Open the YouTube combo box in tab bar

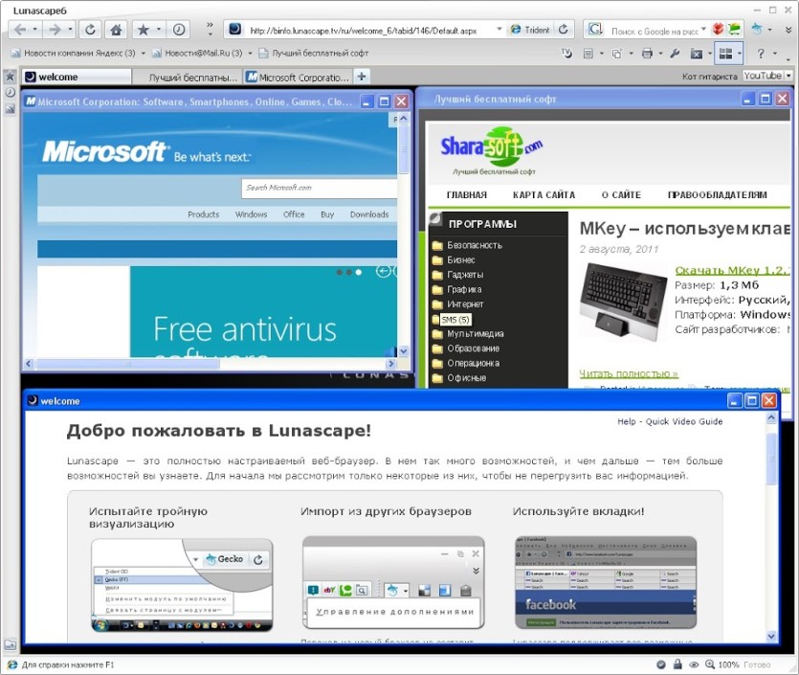click(x=767, y=76)
